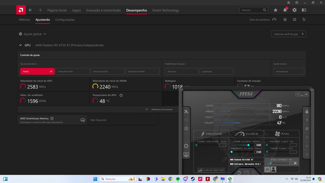The height and width of the screenshot is (183, 325).
Task: Select the Personalizado manual tuning option
Action: tap(289, 71)
